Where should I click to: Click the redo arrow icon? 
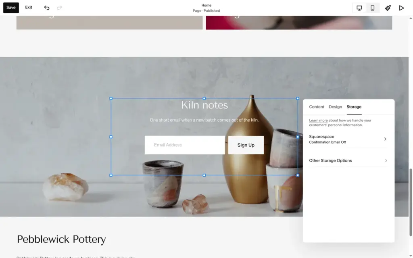[60, 8]
